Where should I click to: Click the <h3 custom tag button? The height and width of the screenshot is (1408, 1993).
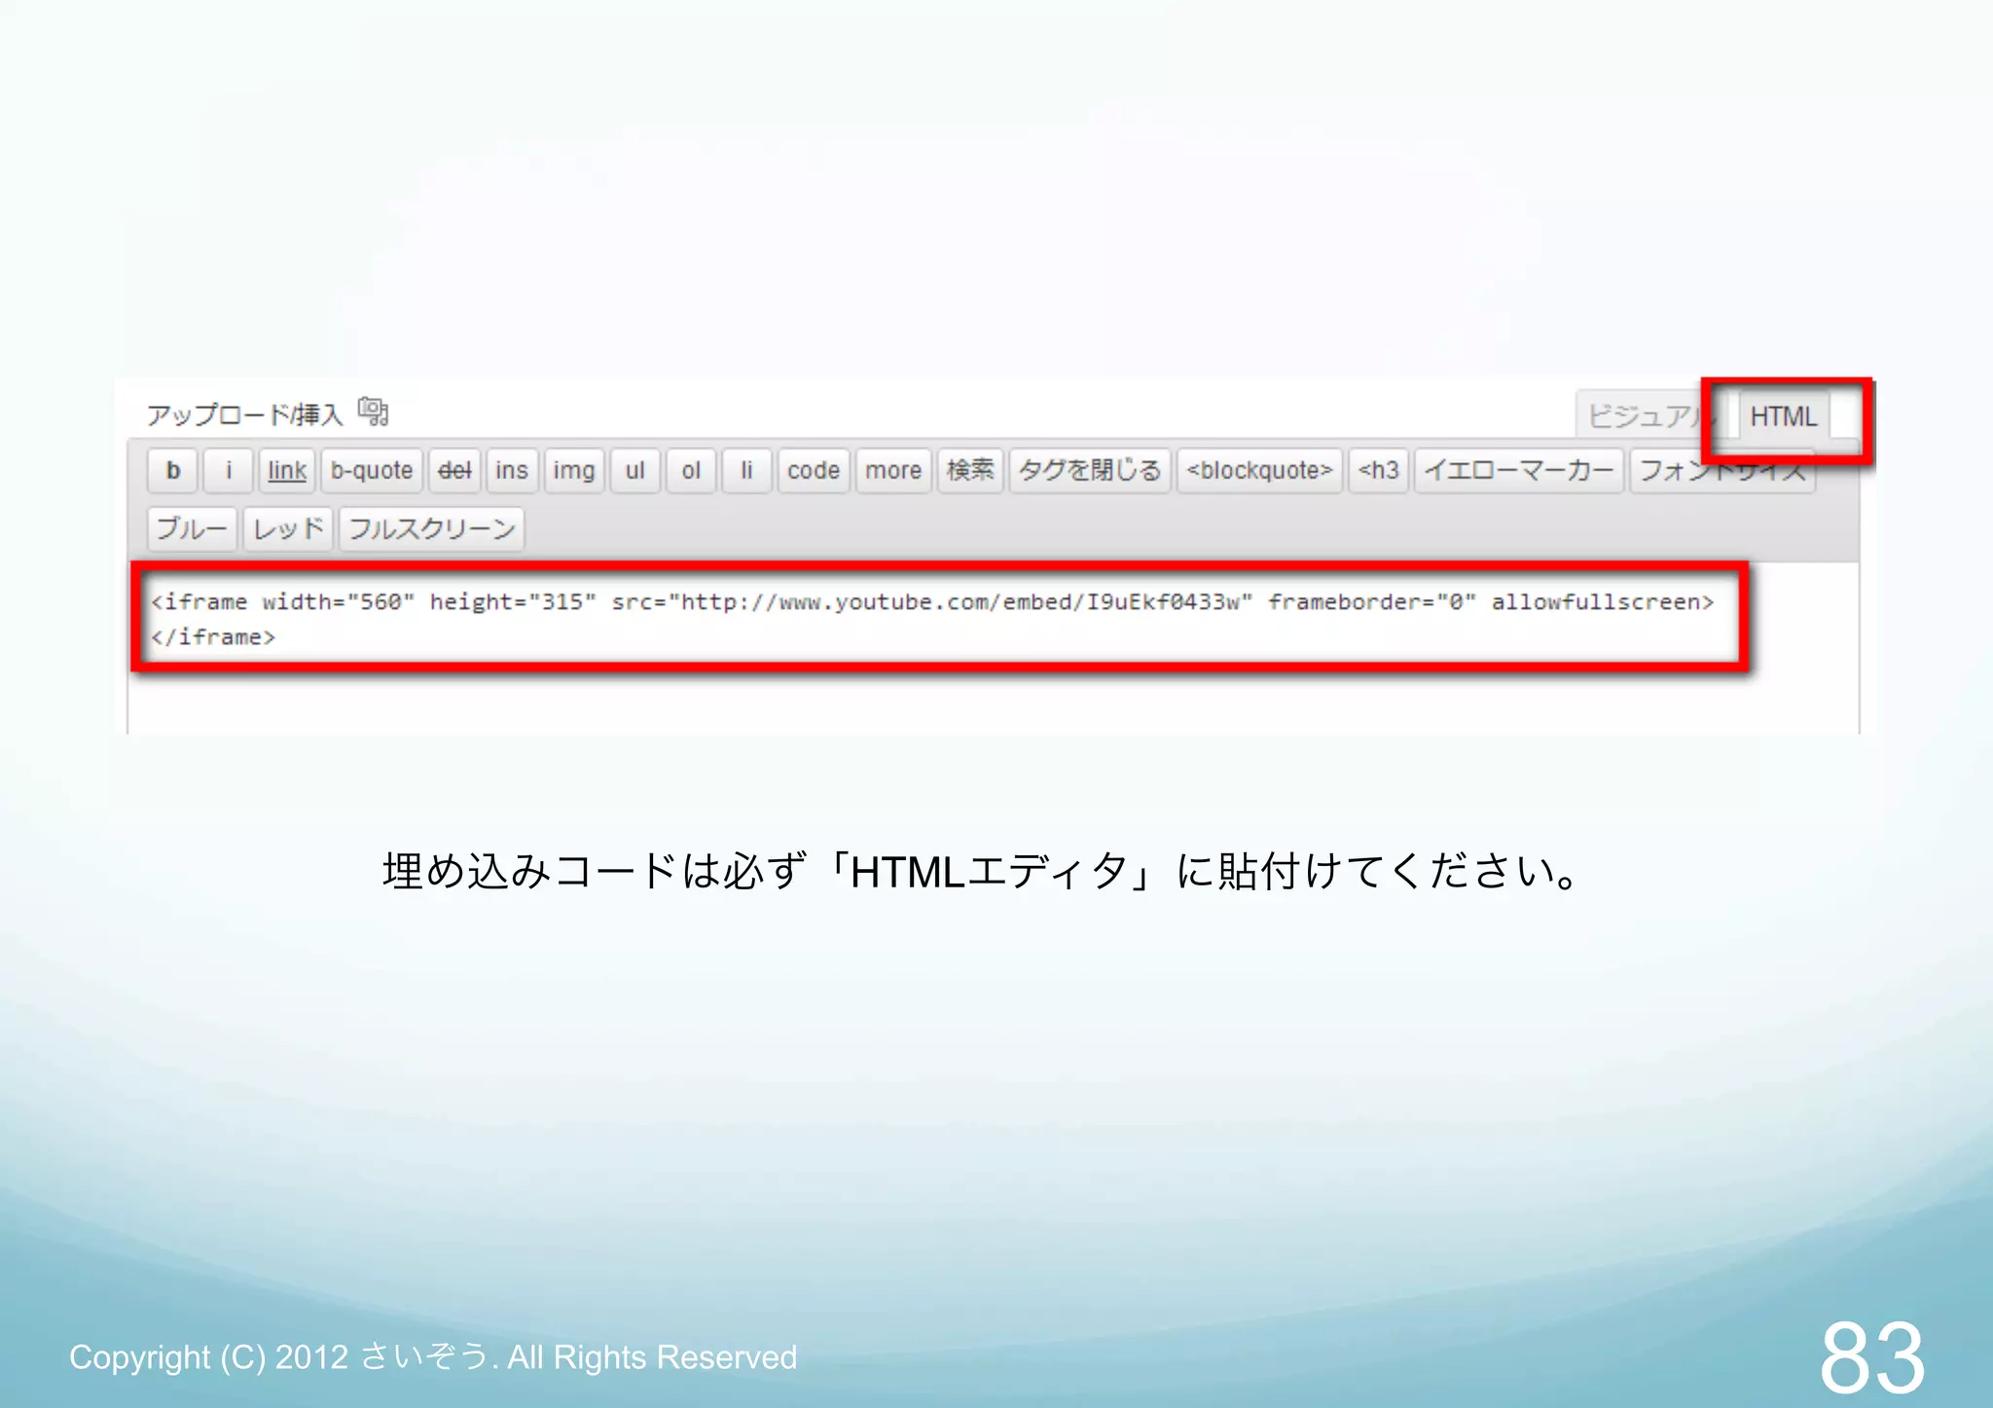(1379, 471)
